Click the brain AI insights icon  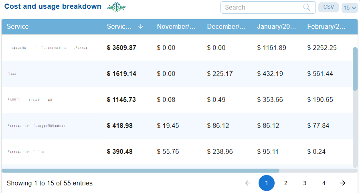click(x=117, y=7)
